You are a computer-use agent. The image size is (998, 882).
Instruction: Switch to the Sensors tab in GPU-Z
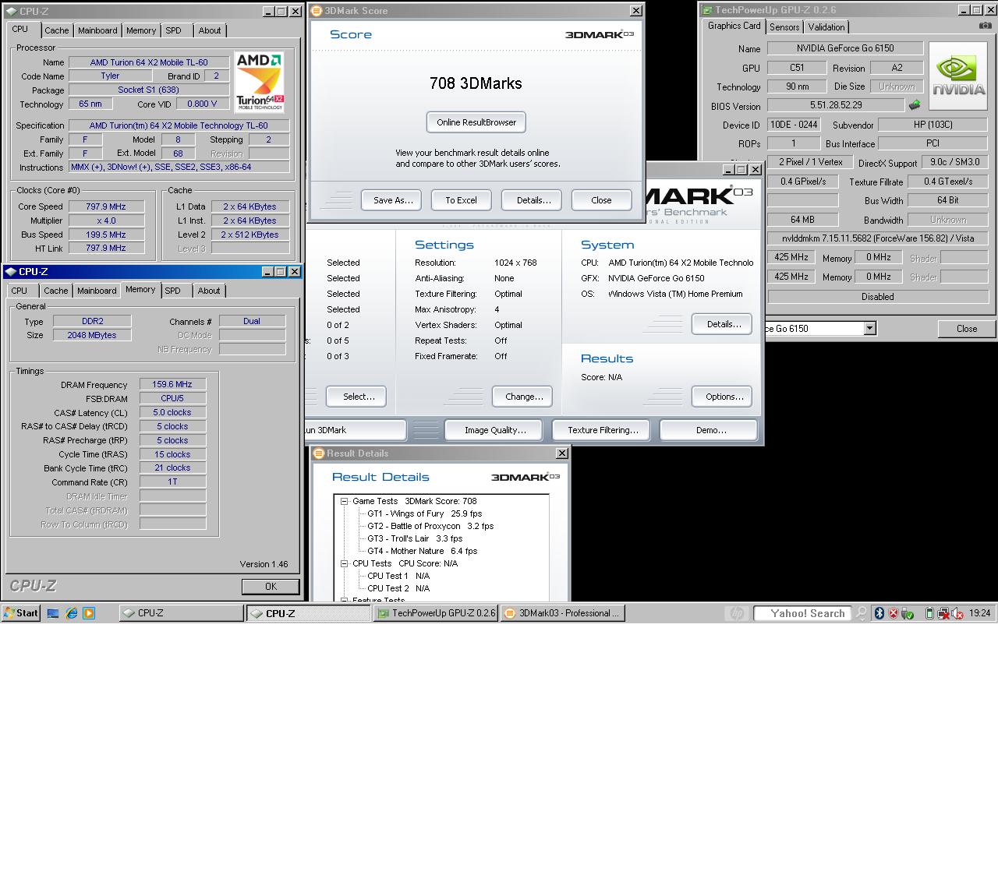784,26
